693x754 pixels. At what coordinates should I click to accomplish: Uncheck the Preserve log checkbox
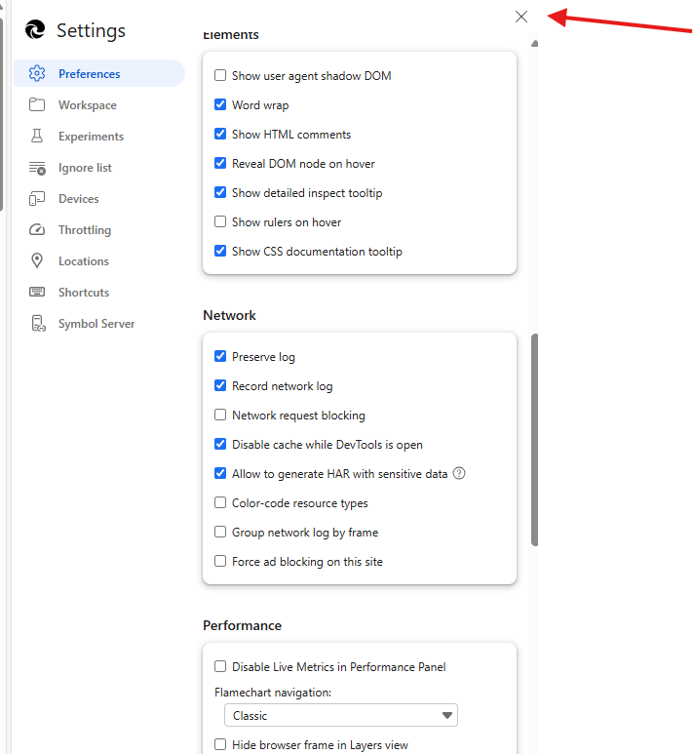point(220,357)
